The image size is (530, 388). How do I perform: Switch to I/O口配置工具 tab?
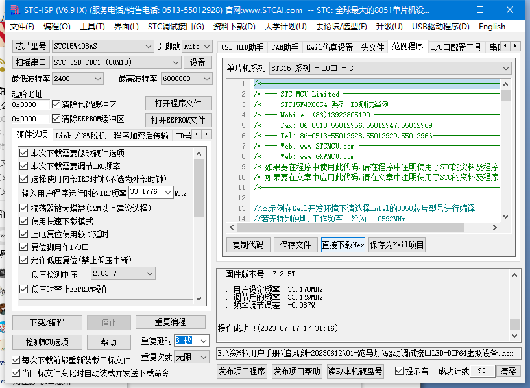pyautogui.click(x=456, y=47)
